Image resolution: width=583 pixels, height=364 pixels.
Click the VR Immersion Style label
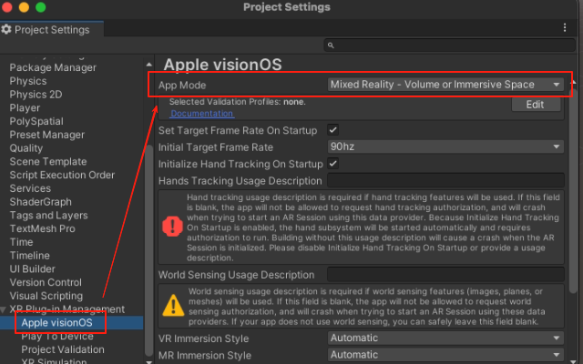click(204, 339)
